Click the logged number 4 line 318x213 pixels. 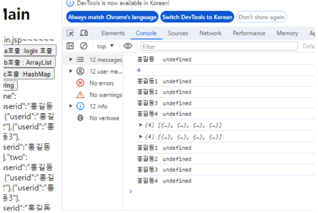pos(226,70)
